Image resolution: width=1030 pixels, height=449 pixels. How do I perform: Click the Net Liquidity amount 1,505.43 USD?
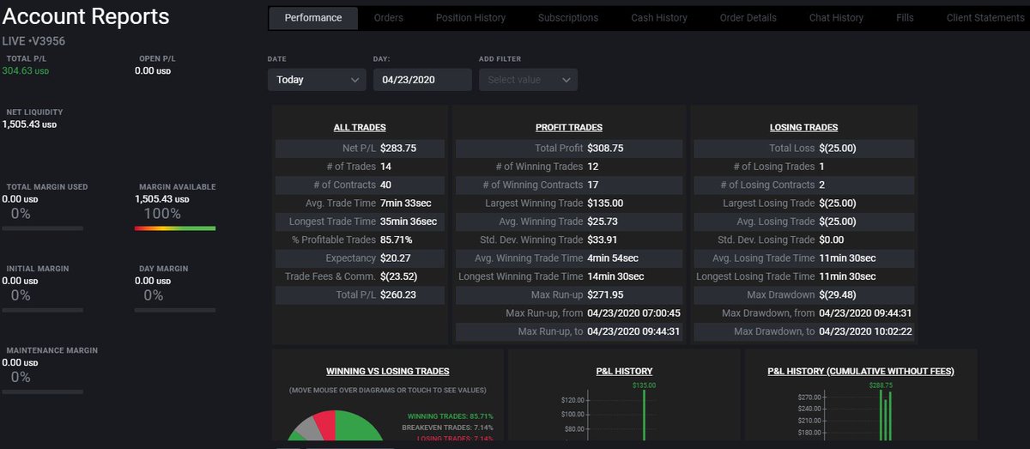pyautogui.click(x=29, y=124)
